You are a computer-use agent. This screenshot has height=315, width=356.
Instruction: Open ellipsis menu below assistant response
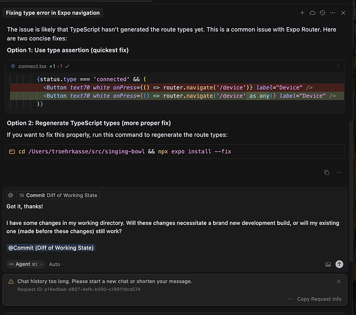click(339, 173)
